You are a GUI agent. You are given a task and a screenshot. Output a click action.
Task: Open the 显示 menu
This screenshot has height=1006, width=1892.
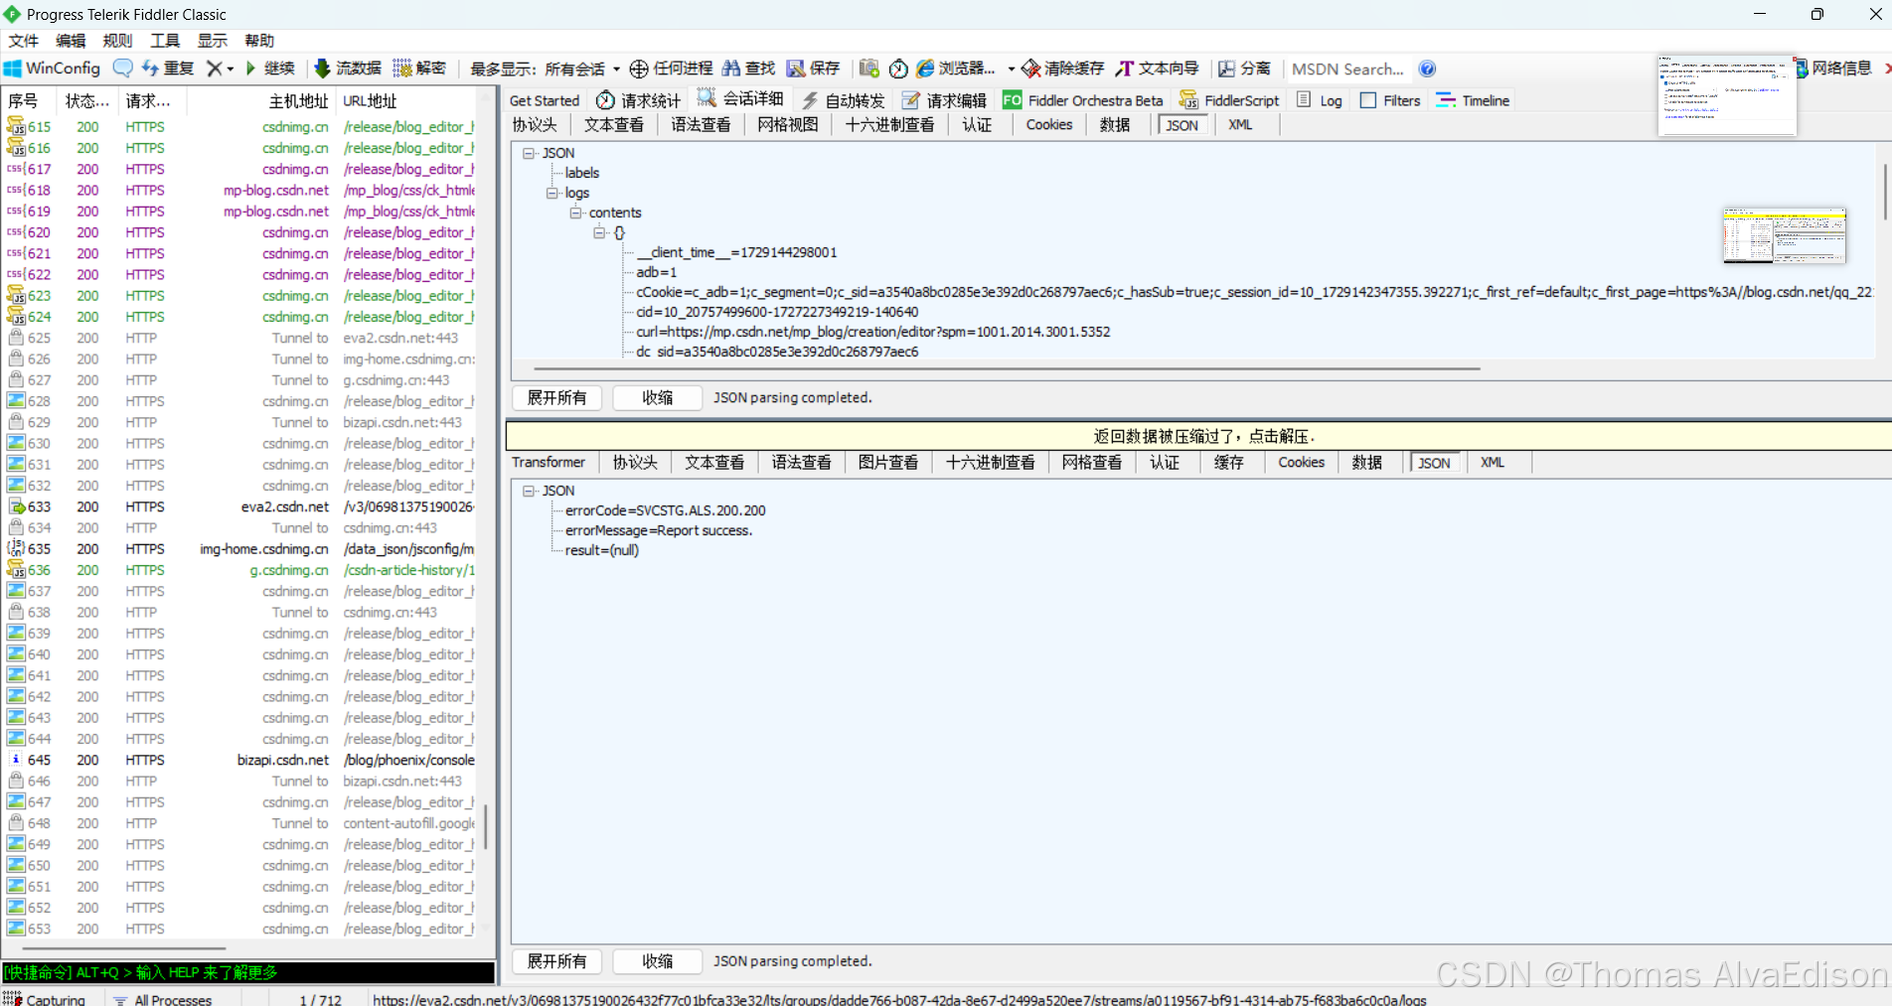(213, 41)
